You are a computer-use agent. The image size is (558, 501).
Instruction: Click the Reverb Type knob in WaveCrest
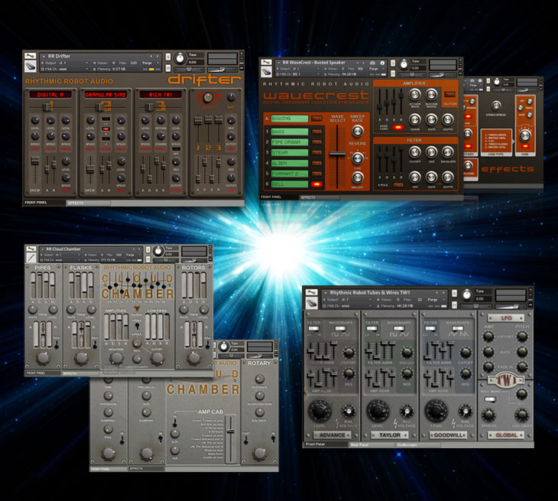[x=357, y=158]
